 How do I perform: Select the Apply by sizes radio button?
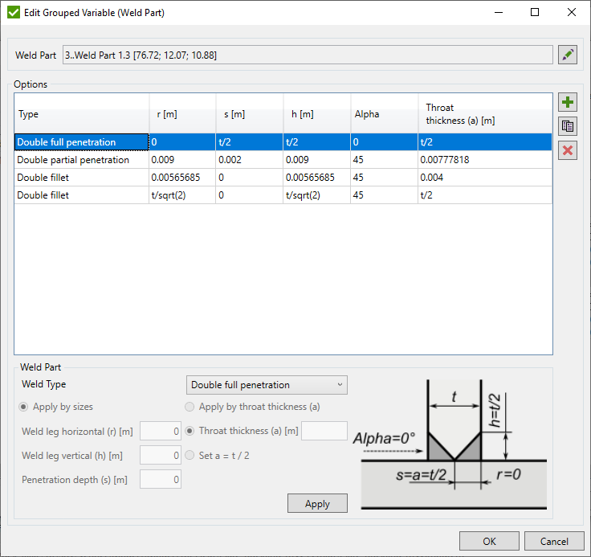[26, 407]
